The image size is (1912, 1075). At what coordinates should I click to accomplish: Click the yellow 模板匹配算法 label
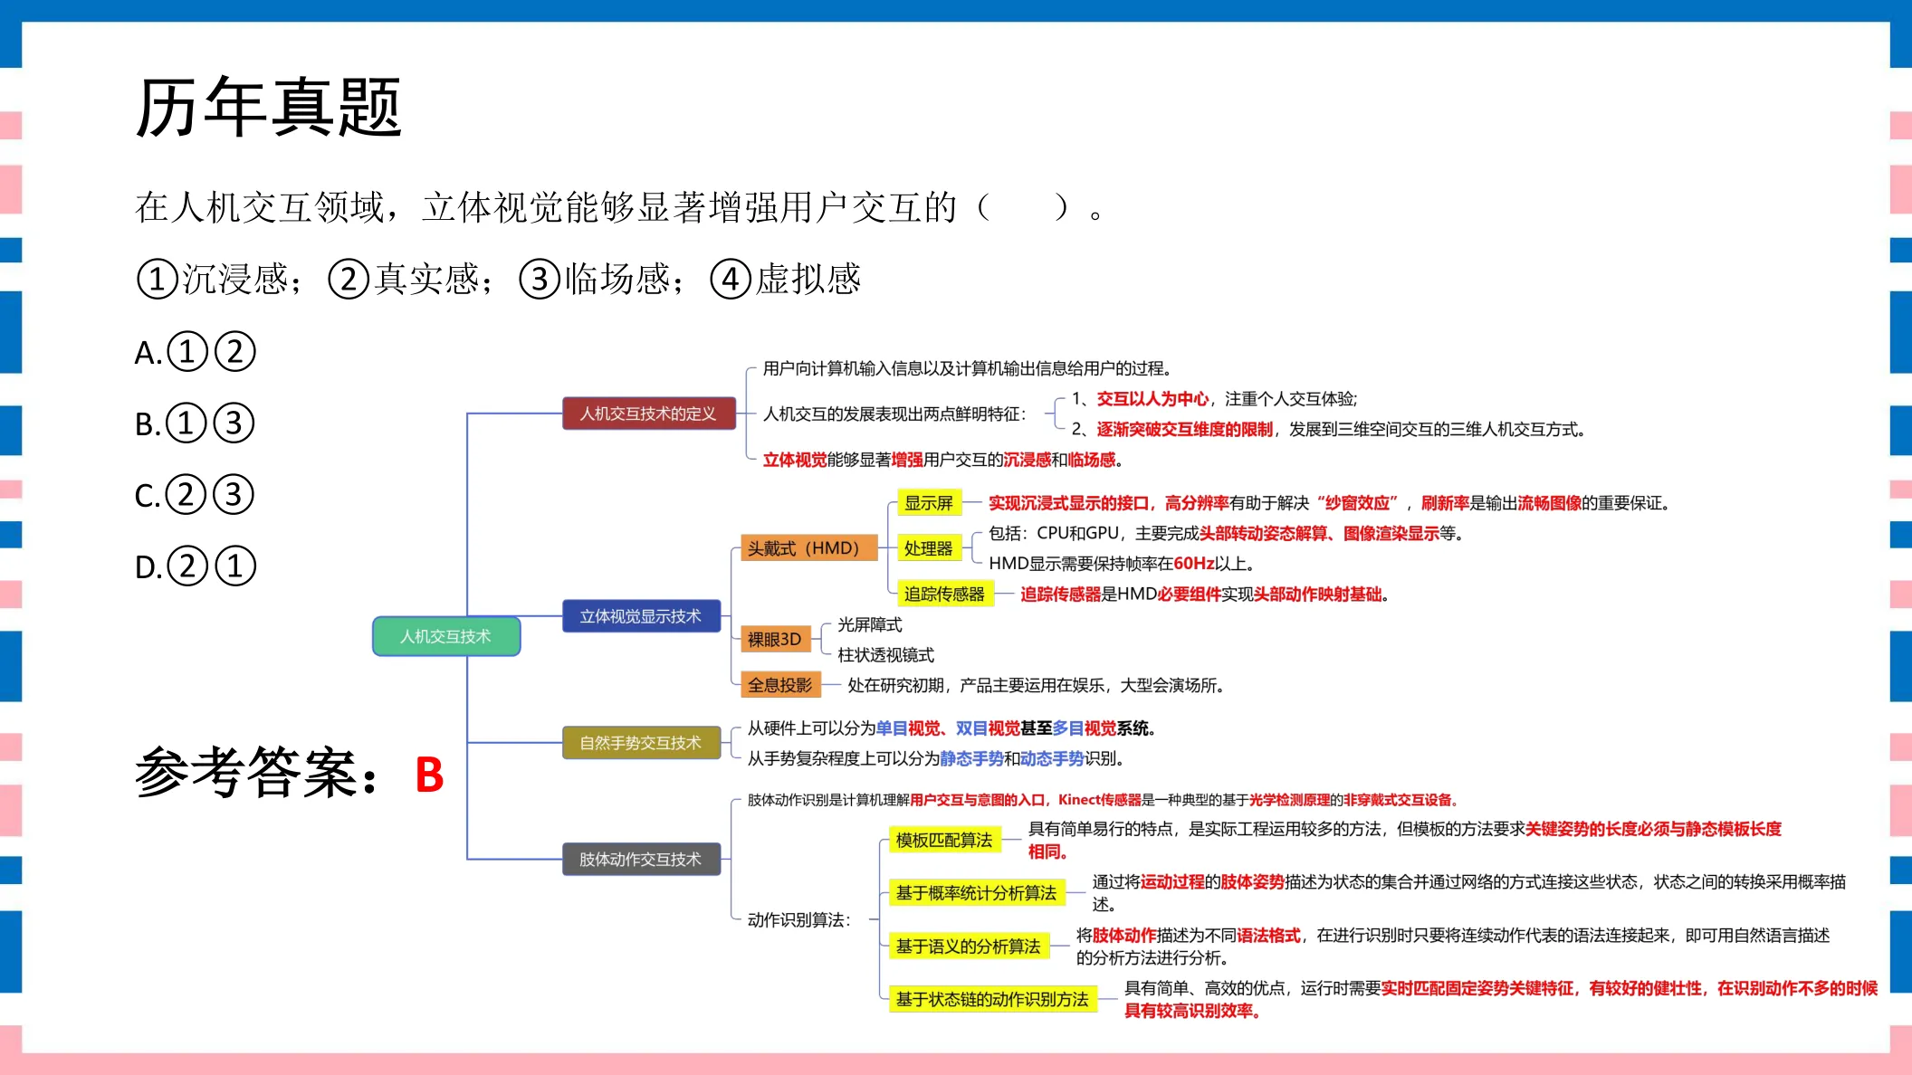pos(945,840)
